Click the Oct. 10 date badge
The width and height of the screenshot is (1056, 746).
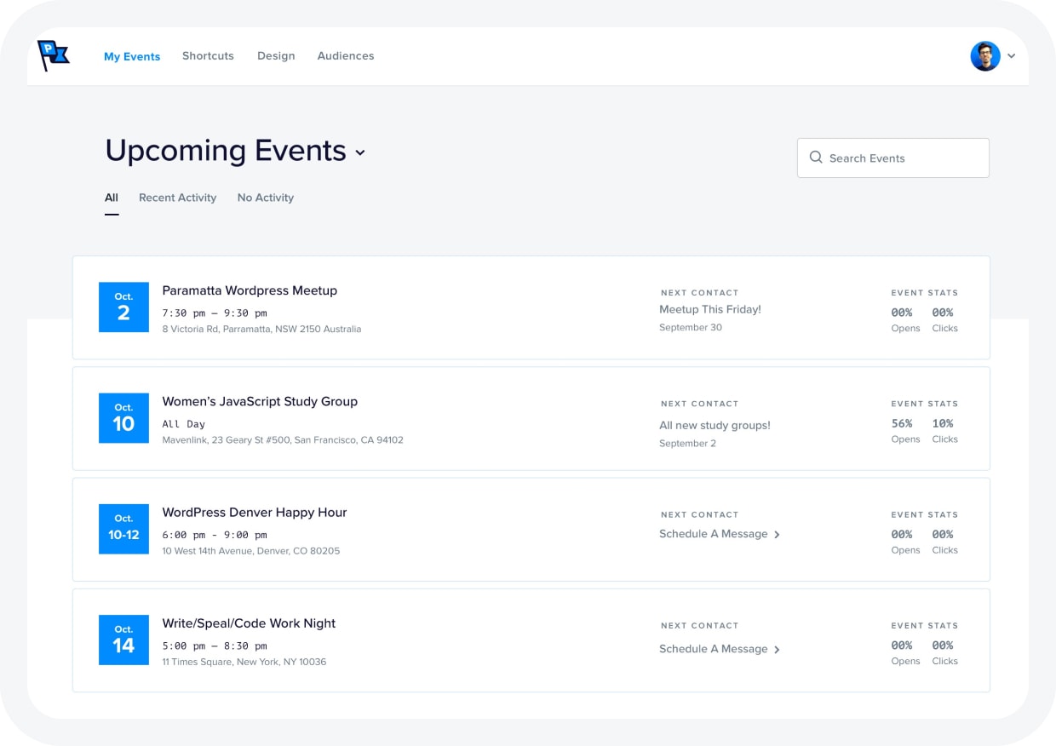(x=123, y=418)
